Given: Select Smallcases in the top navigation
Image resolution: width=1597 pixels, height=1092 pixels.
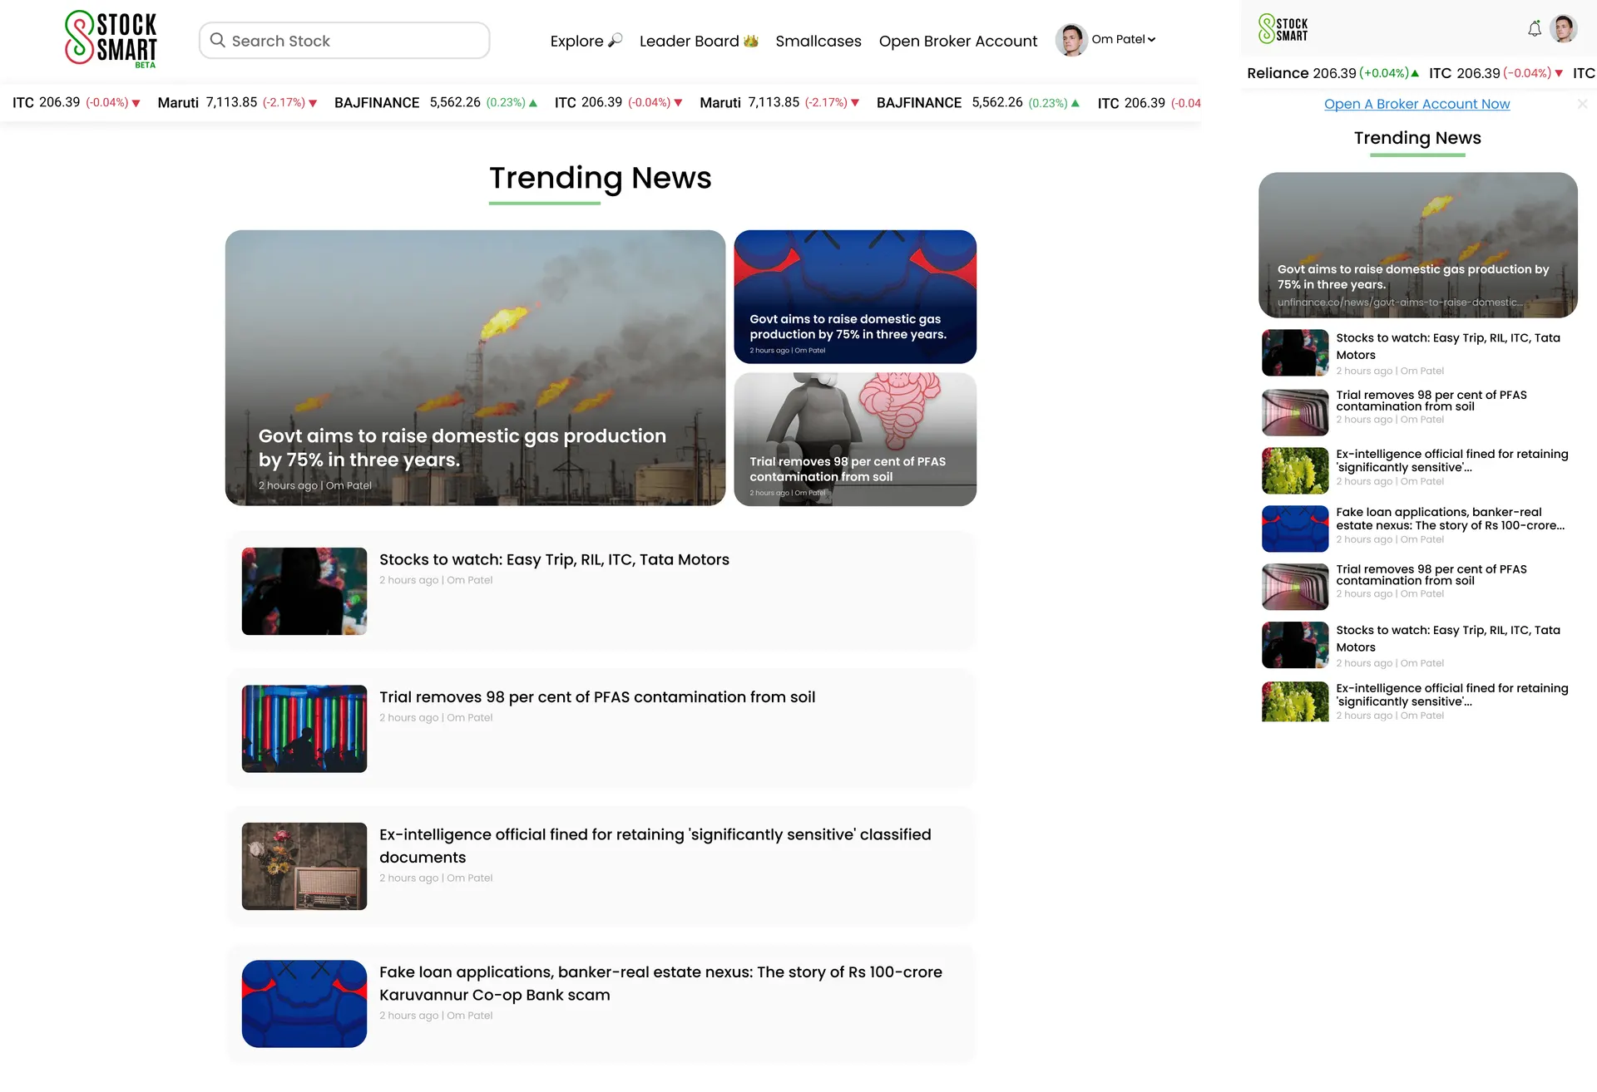Looking at the screenshot, I should [818, 41].
